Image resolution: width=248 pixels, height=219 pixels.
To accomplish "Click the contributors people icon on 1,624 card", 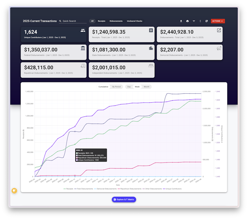I will click(x=83, y=30).
